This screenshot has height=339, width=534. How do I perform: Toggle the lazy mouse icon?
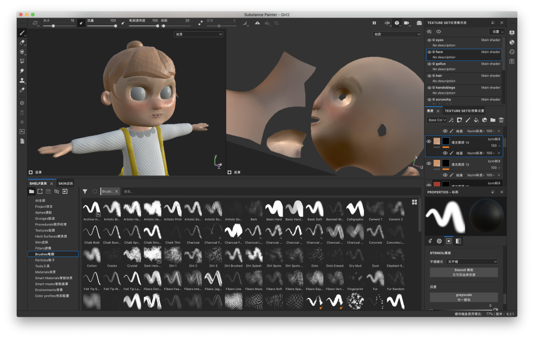[x=201, y=23]
